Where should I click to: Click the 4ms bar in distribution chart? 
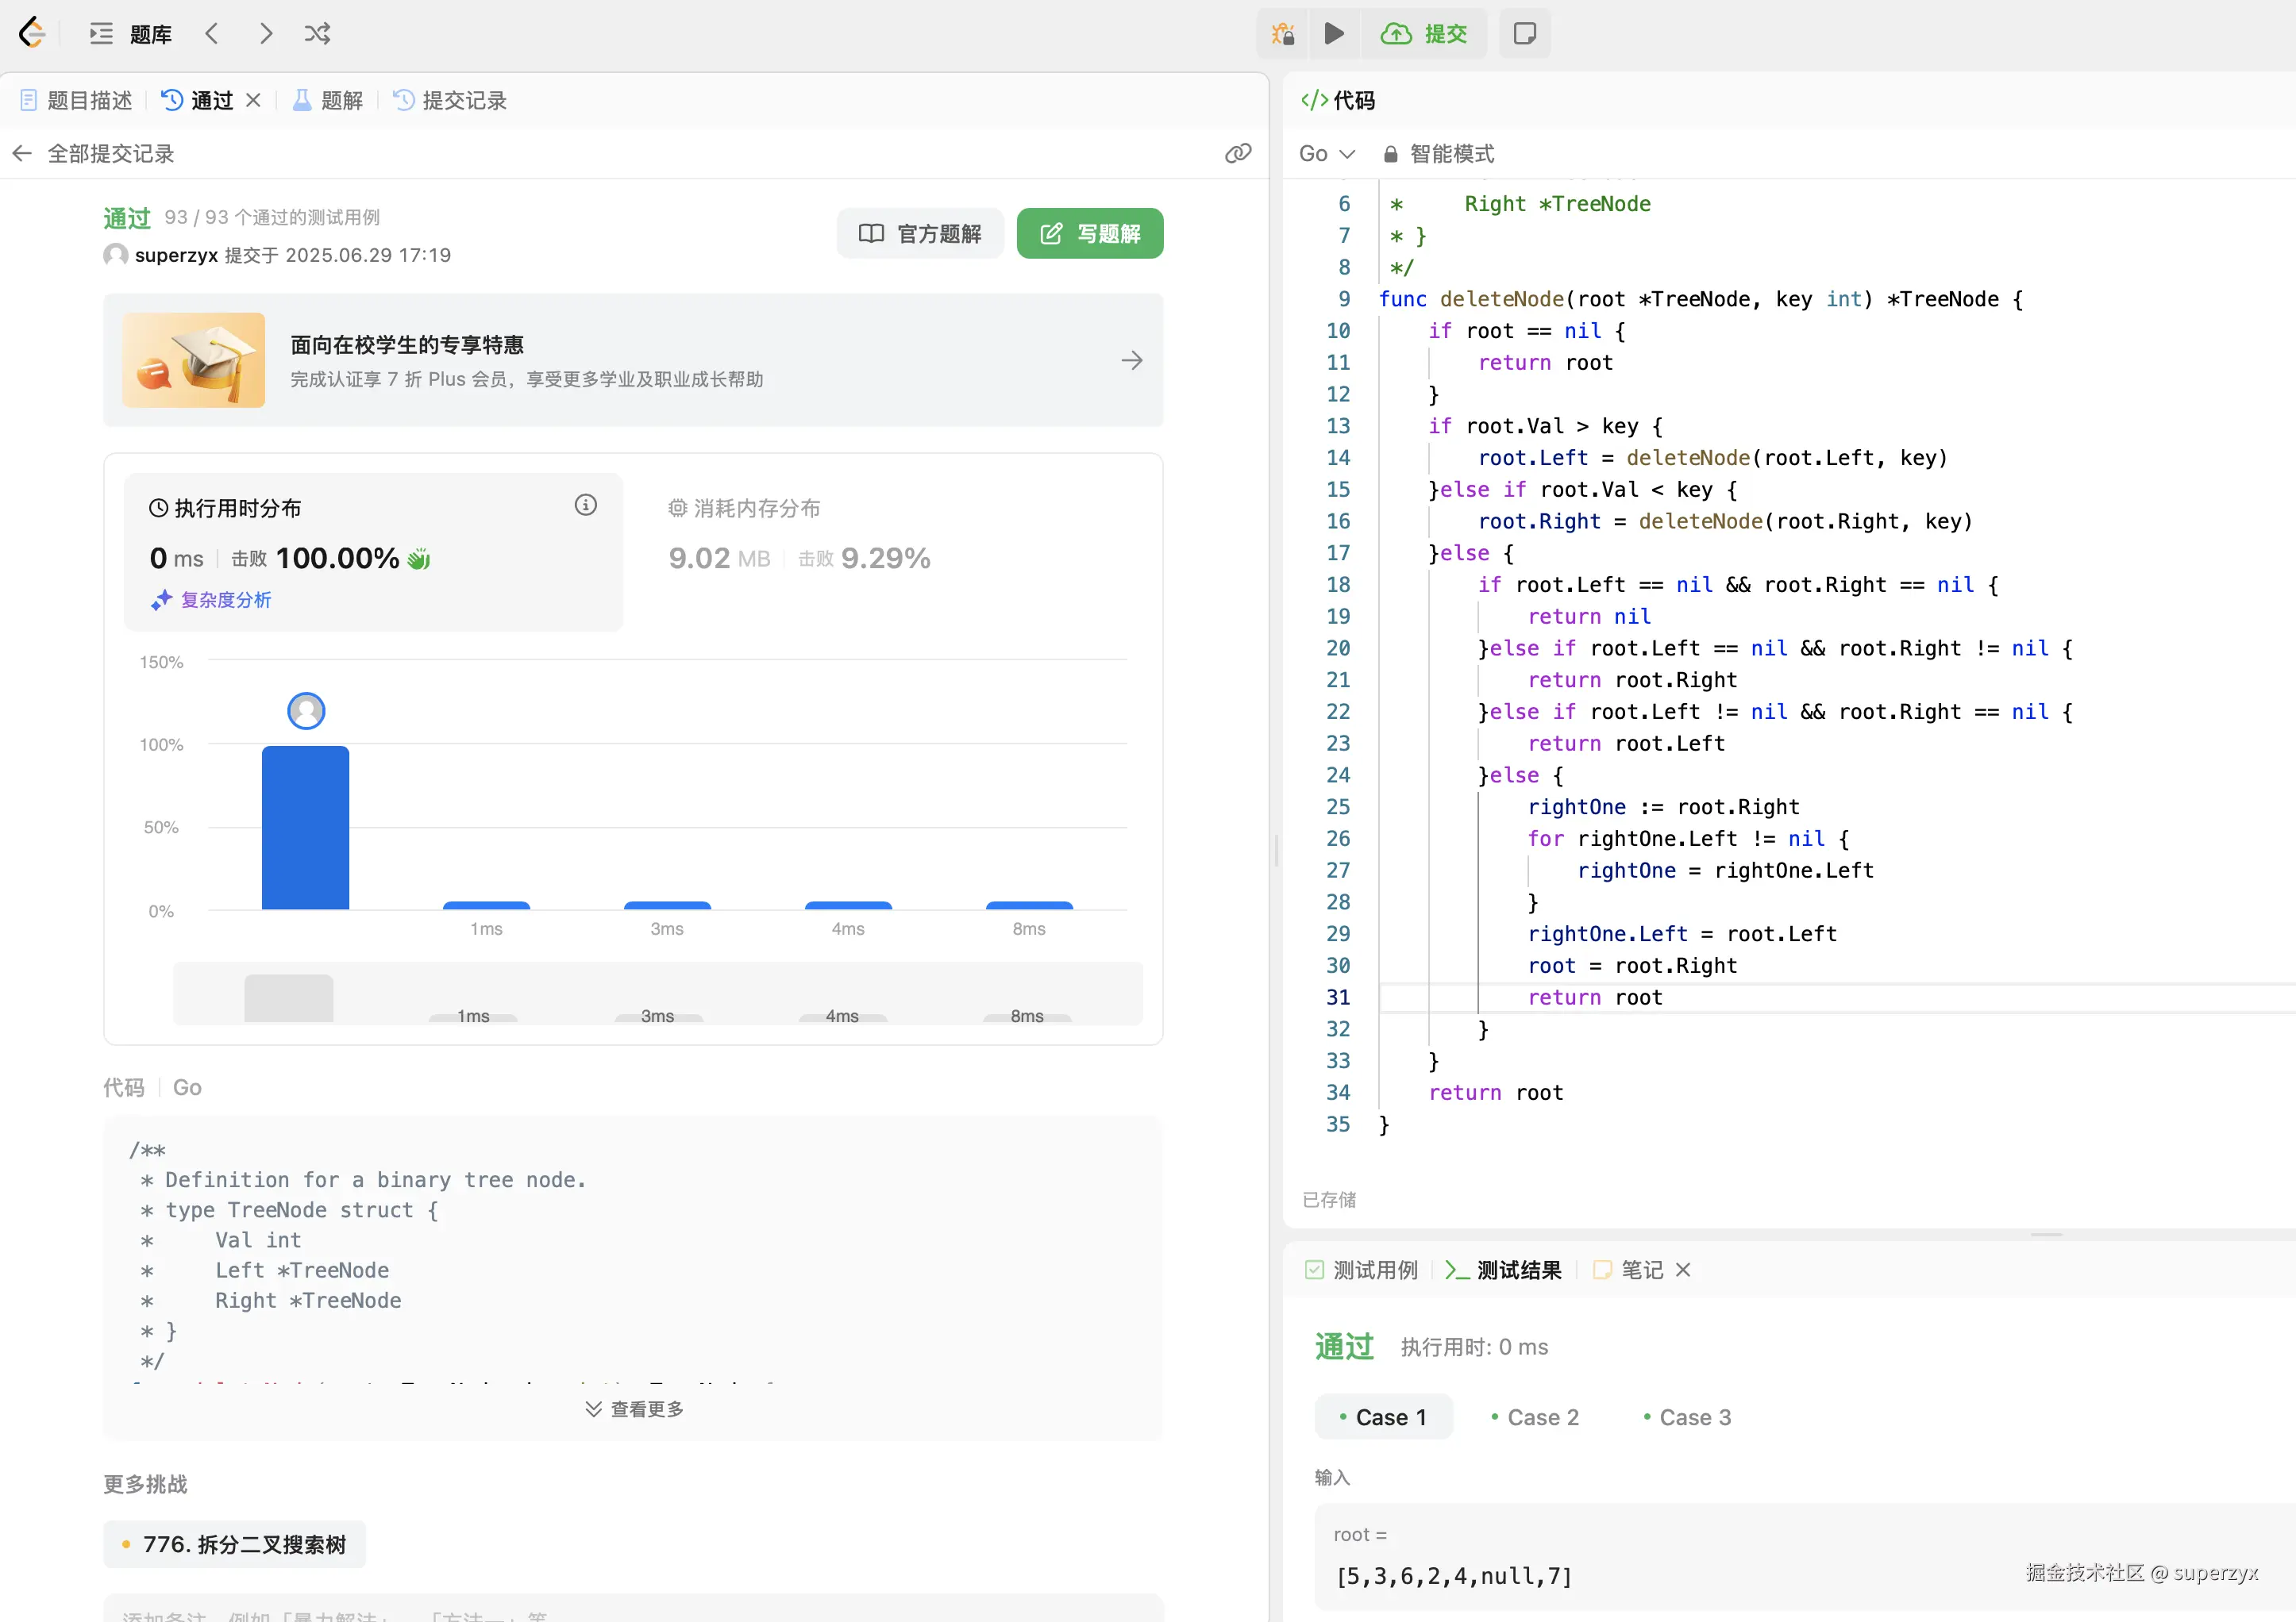click(x=848, y=905)
